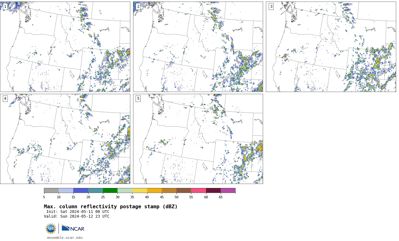Click the colorbar tick label 35
Viewport: 399px width, 241px height.
click(132, 197)
